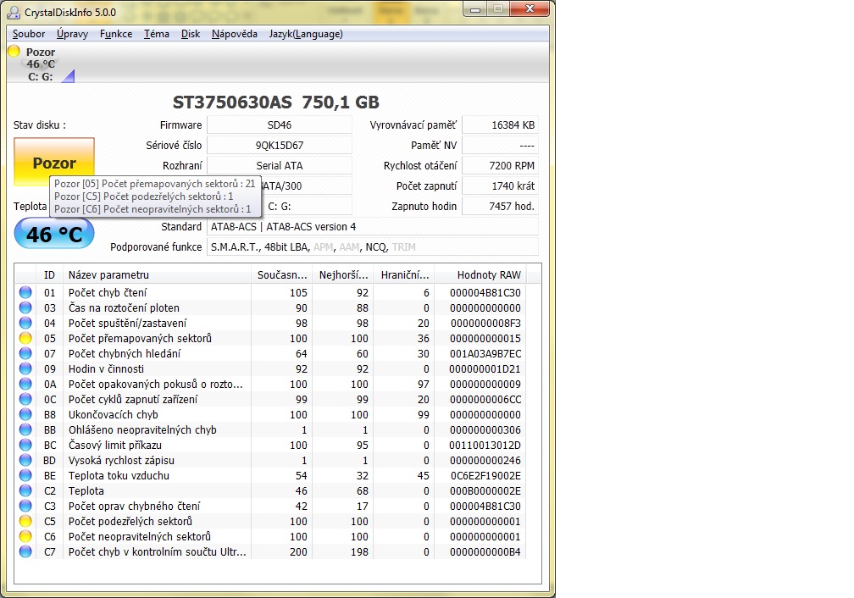Click RAW value 001A03A9B7EC in row 07
The height and width of the screenshot is (598, 854).
[485, 353]
